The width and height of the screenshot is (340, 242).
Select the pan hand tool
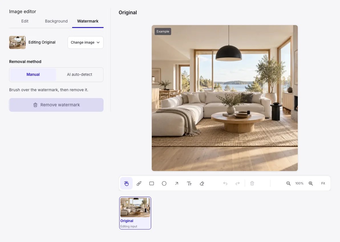click(126, 184)
